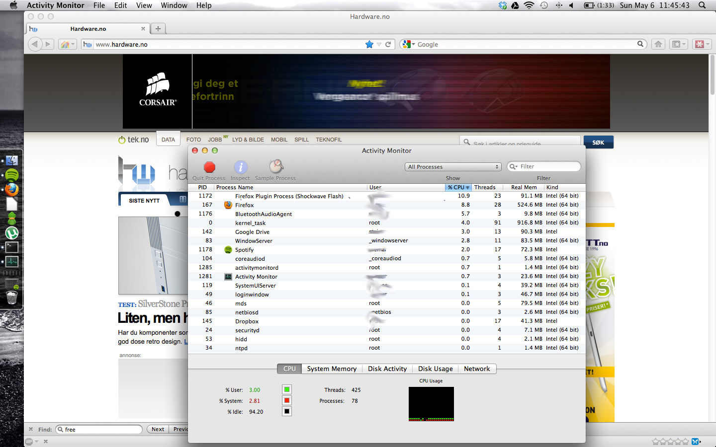The width and height of the screenshot is (716, 447).
Task: Click Spotify's icon in the process list
Action: (x=228, y=250)
